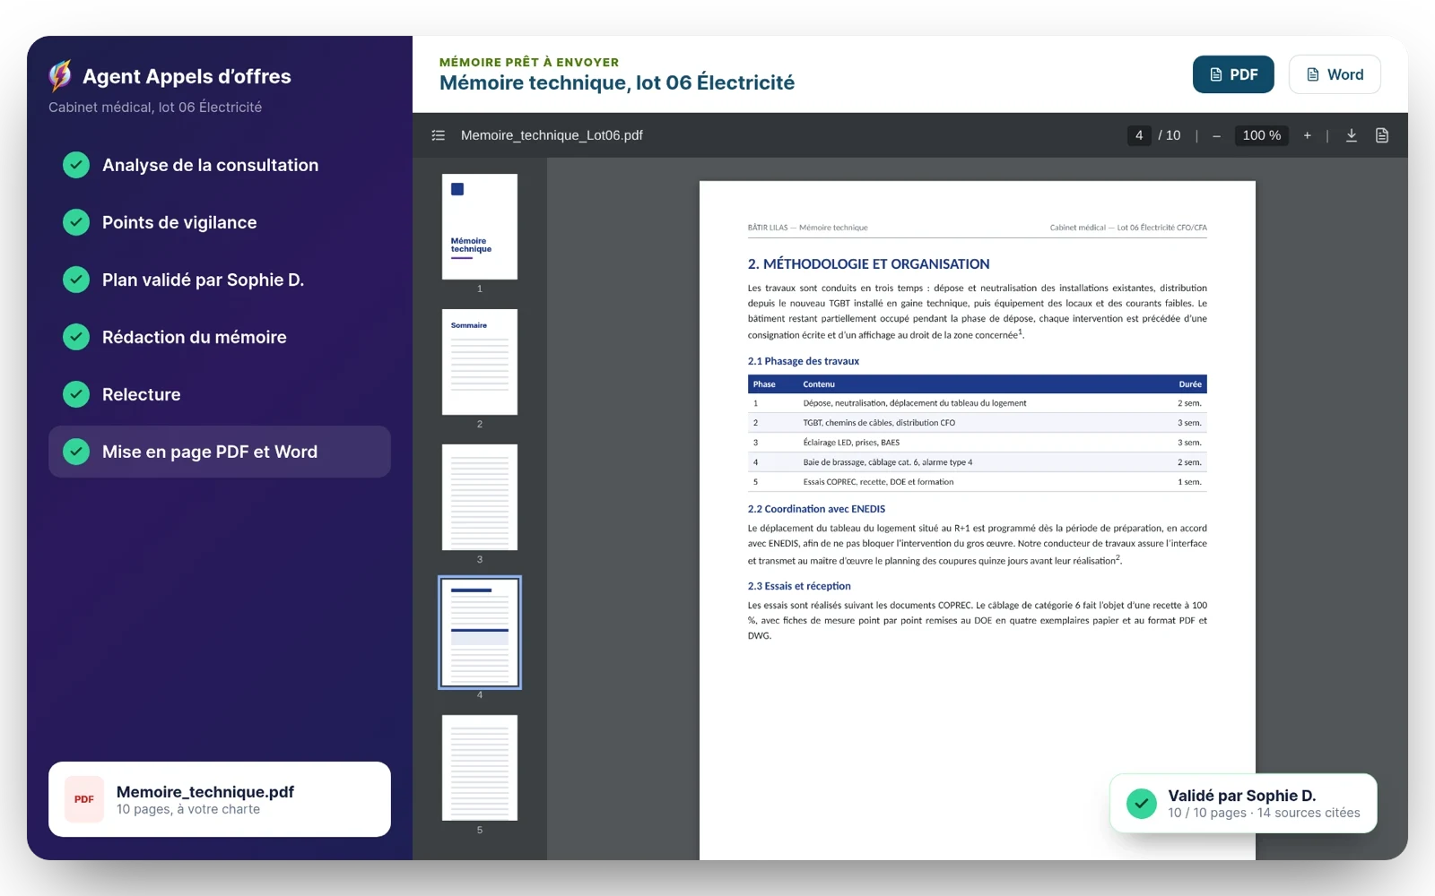Screen dimensions: 1435x896
Task: Toggle the PDF sidebar outline icon
Action: (438, 135)
